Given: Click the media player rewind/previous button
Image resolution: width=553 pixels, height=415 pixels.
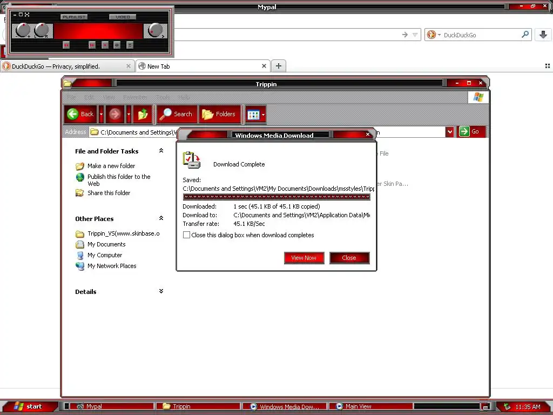Looking at the screenshot, I should [x=66, y=45].
